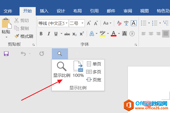Switch to the View (视图) tab
This screenshot has height=113, width=170.
(x=144, y=11)
